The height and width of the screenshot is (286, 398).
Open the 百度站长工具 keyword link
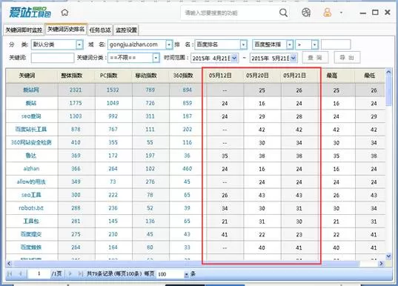pos(31,130)
